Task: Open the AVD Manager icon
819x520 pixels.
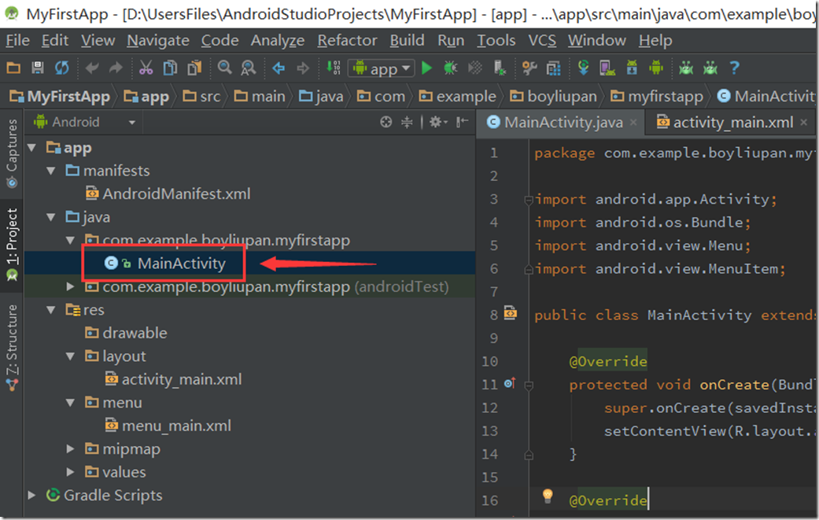Action: 606,68
